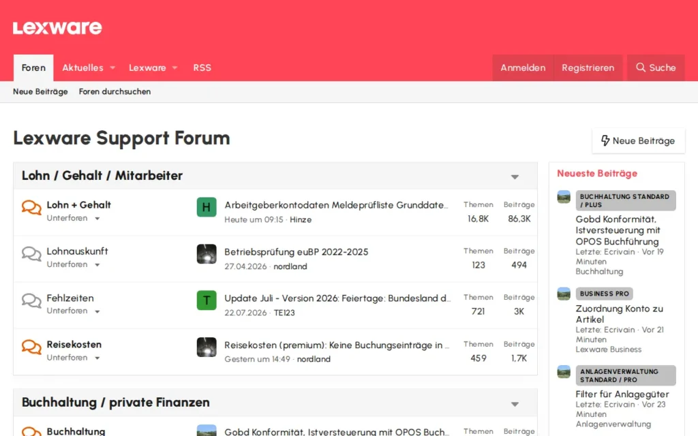Open the Update Juli - Version 2026 thread
The image size is (698, 436).
[x=337, y=298]
